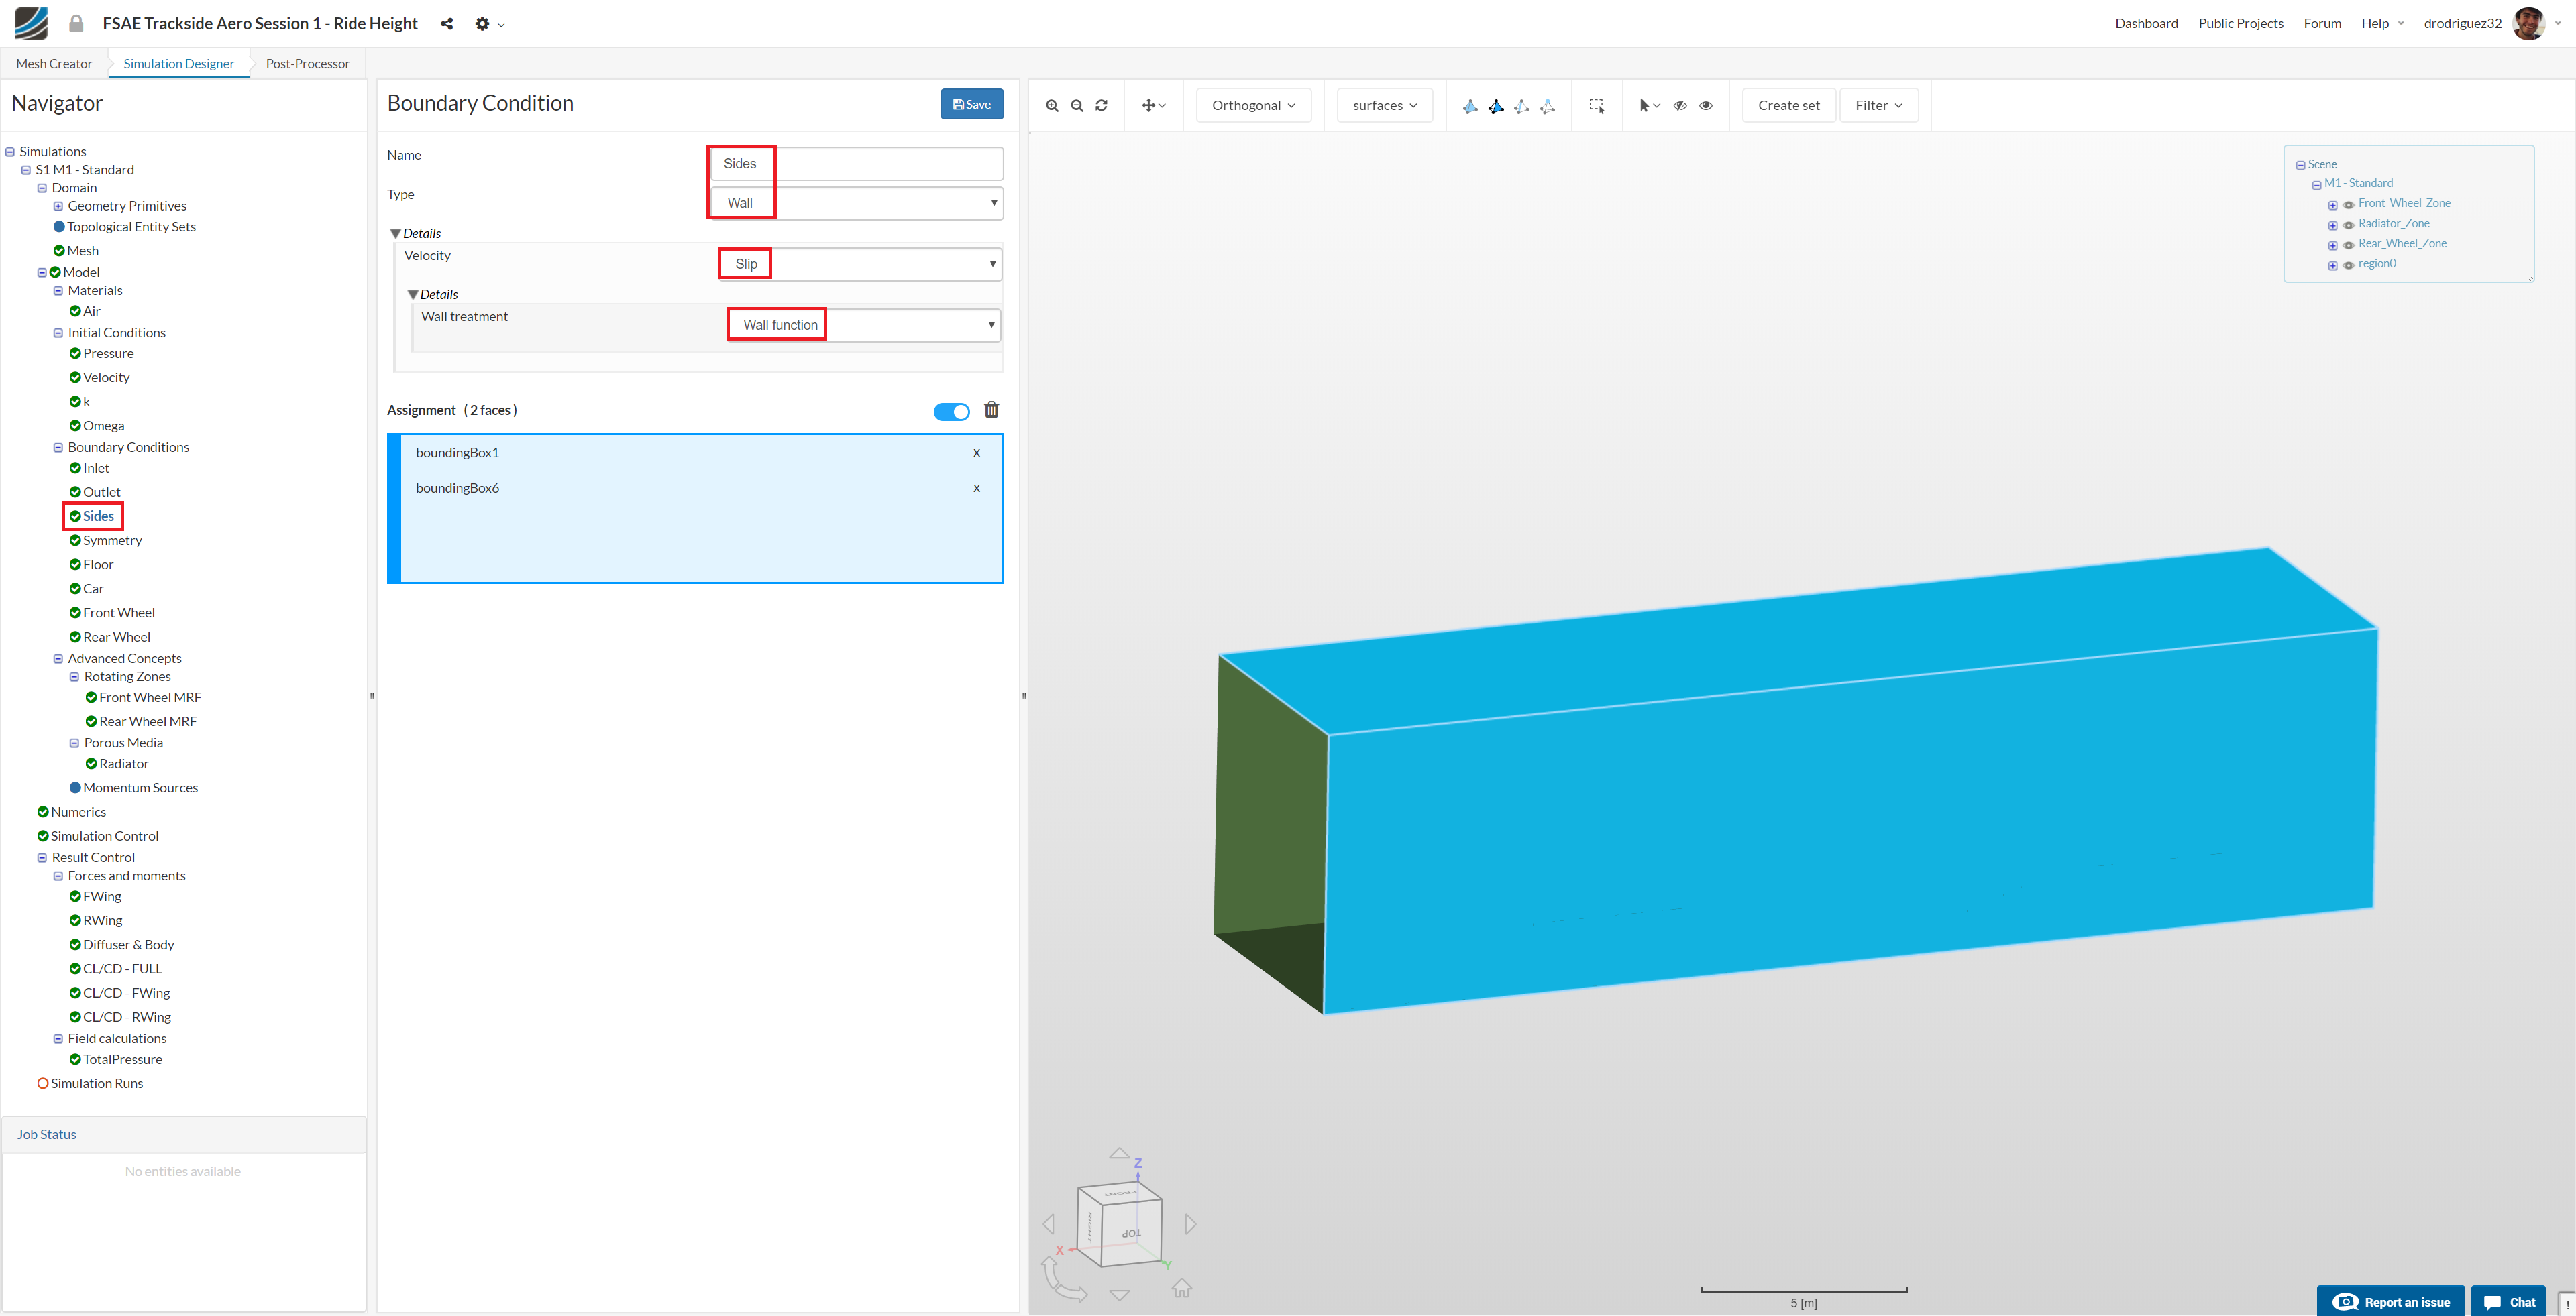
Task: Open the Wall treatment dropdown
Action: [x=864, y=324]
